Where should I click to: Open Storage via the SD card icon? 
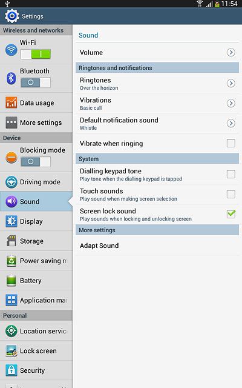[11, 241]
